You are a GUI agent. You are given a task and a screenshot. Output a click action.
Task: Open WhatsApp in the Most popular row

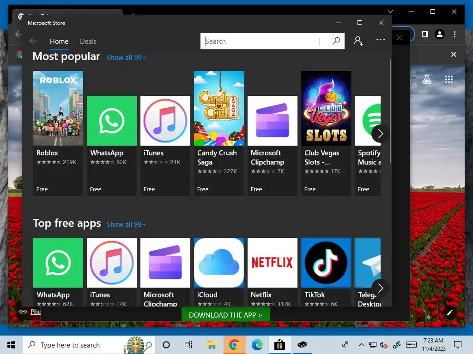click(x=112, y=145)
